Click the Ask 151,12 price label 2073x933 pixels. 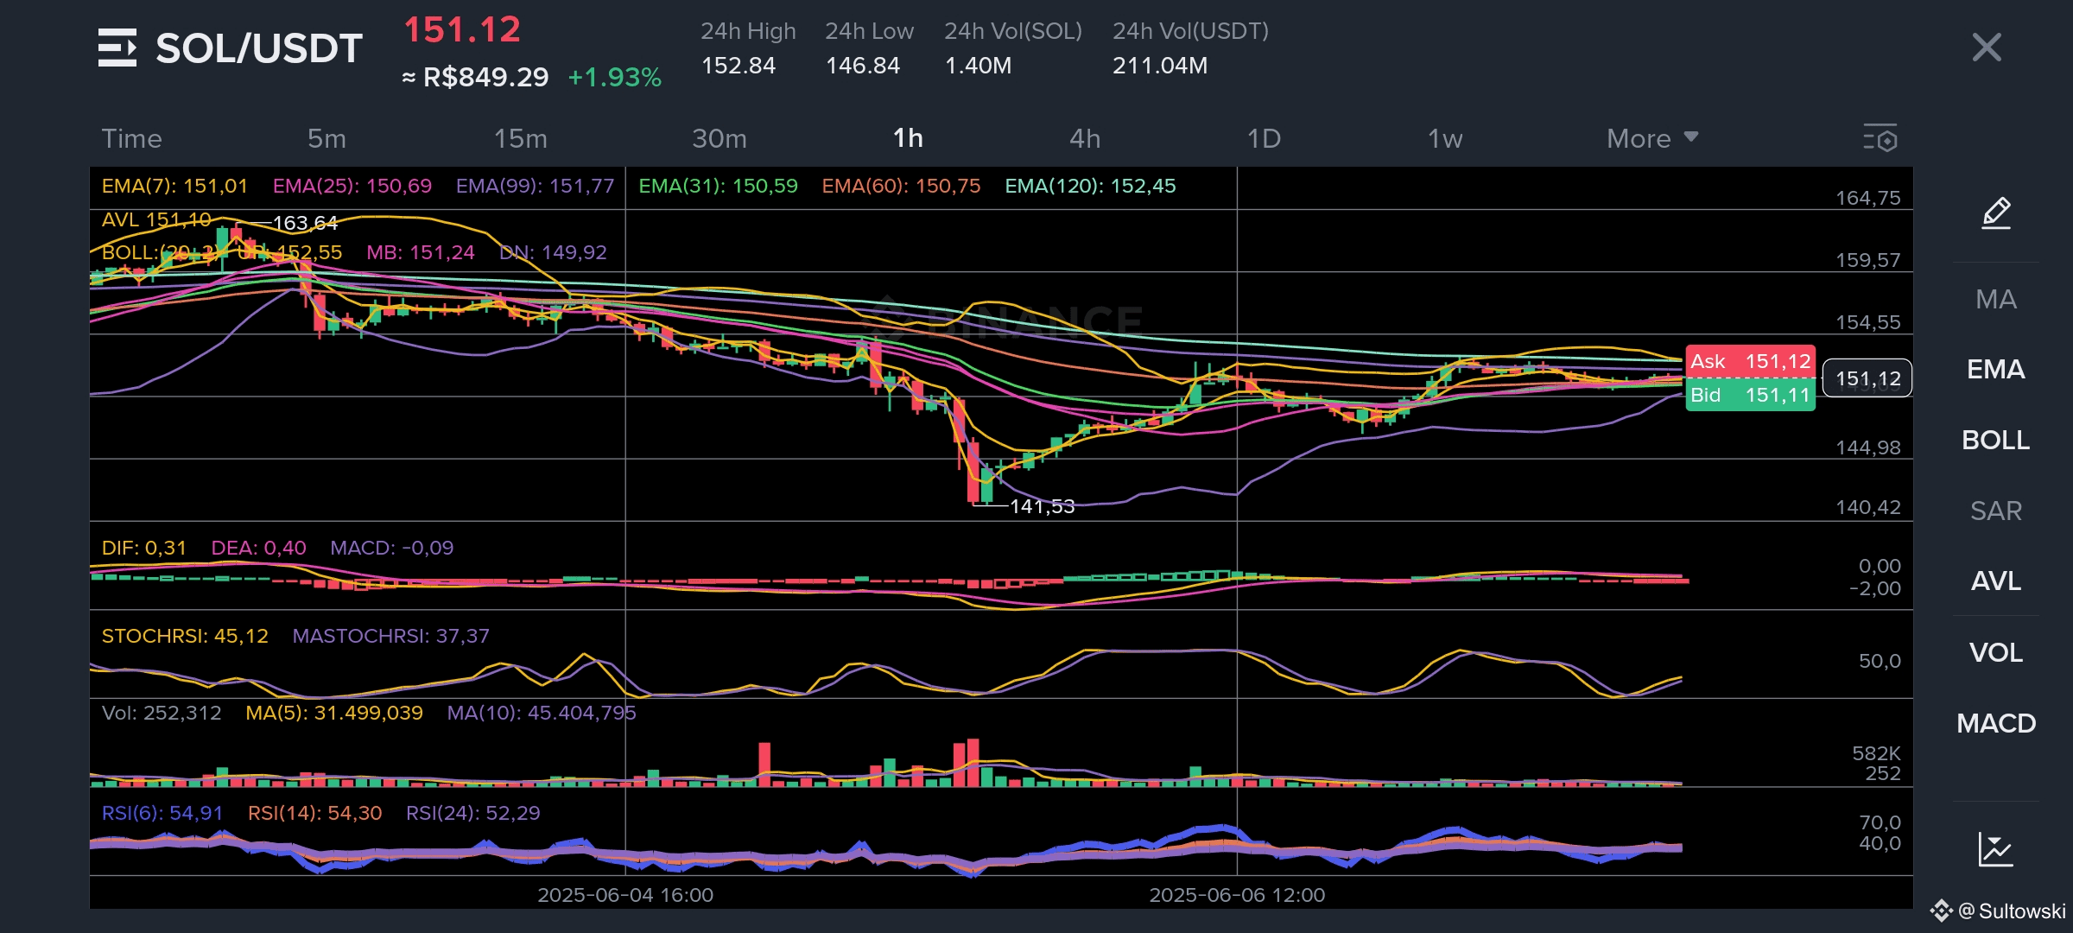pos(1750,361)
